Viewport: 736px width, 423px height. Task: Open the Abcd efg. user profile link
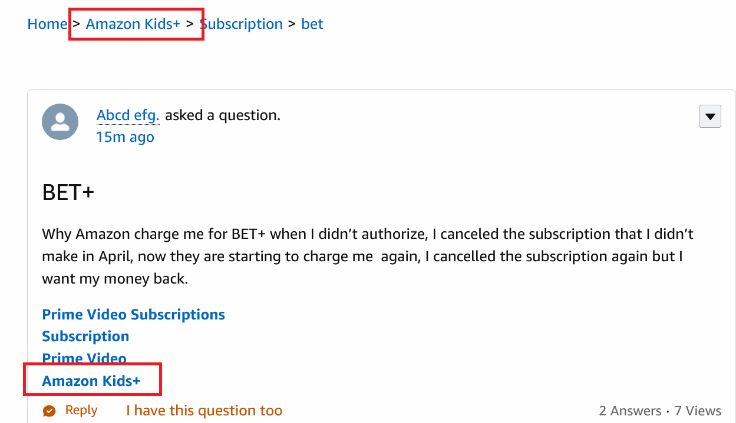pos(128,115)
